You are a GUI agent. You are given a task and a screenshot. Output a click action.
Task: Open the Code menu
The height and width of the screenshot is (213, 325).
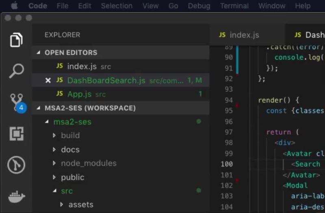[x=38, y=6]
